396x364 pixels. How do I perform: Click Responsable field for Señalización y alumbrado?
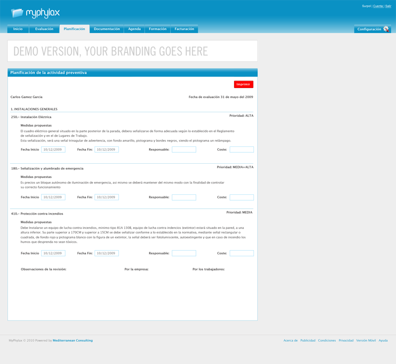pyautogui.click(x=184, y=197)
